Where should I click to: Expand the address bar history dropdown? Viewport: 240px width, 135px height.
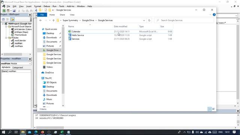(144, 20)
